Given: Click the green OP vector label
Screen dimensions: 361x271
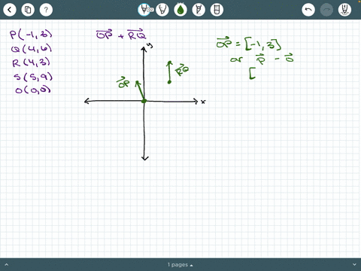Looking at the screenshot, I should pyautogui.click(x=123, y=83).
